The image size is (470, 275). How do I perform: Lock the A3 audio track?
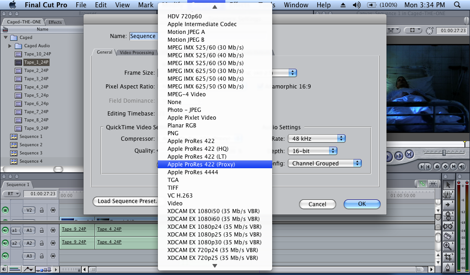tap(42, 256)
